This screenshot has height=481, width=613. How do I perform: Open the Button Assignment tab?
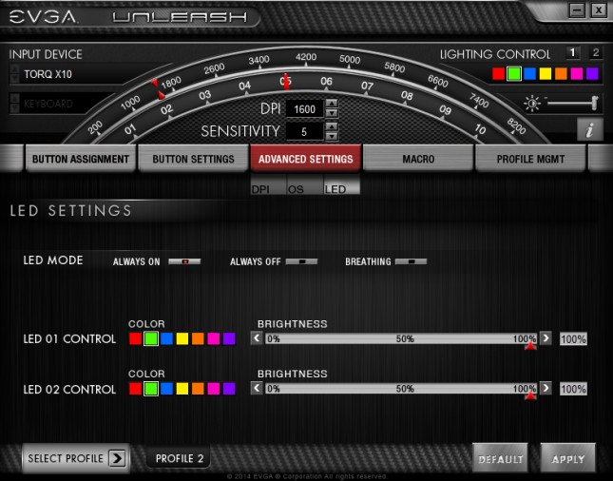click(81, 159)
